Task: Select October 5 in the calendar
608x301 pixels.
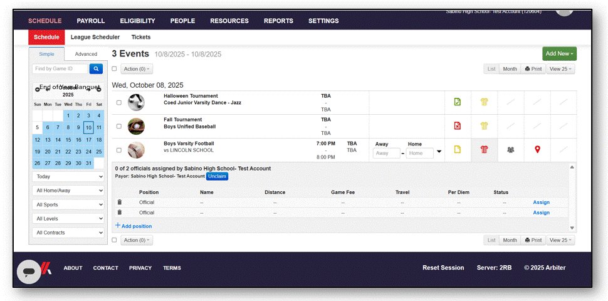Action: 37,128
